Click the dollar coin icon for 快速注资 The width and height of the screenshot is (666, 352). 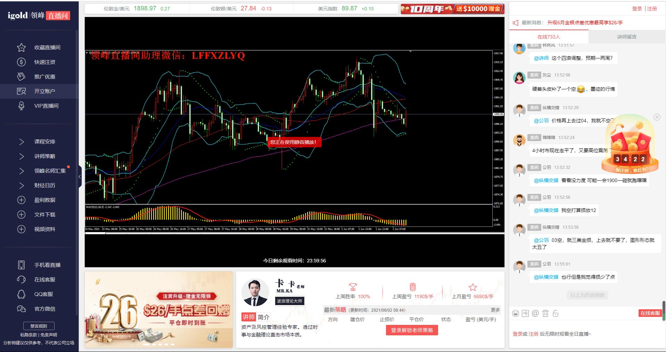pyautogui.click(x=21, y=62)
